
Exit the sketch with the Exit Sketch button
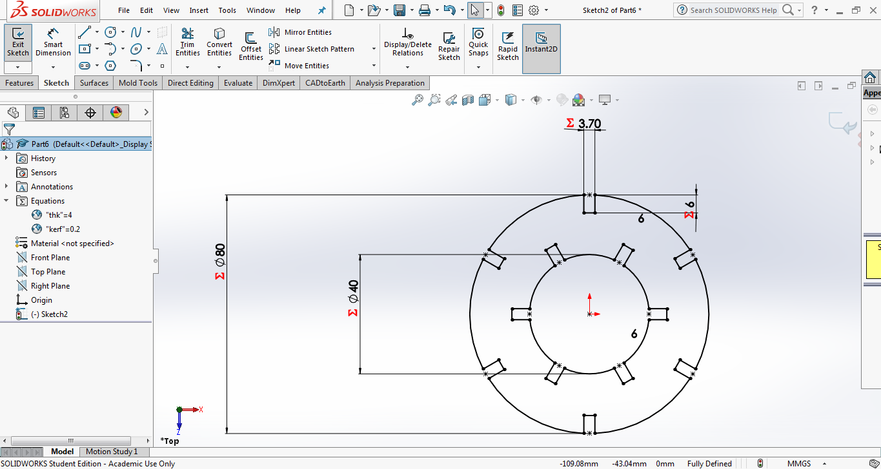[18, 41]
